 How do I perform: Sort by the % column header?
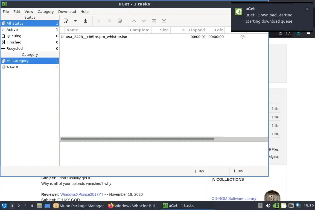[179, 30]
